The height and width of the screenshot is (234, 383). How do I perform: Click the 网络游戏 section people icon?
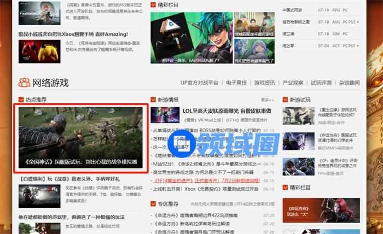(25, 83)
